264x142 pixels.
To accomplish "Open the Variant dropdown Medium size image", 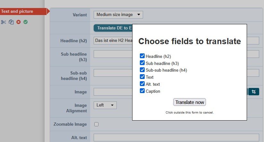I will click(x=118, y=15).
